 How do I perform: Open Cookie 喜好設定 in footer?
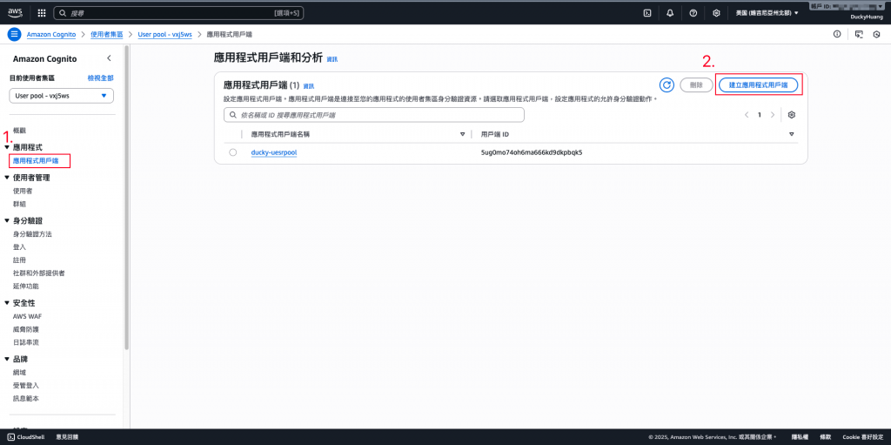tap(862, 437)
